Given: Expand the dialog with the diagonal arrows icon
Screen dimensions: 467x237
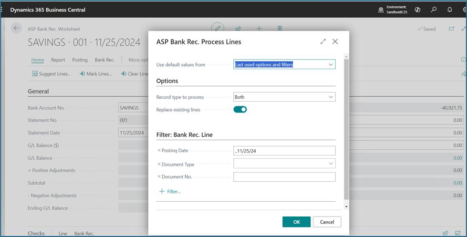Looking at the screenshot, I should pyautogui.click(x=323, y=41).
